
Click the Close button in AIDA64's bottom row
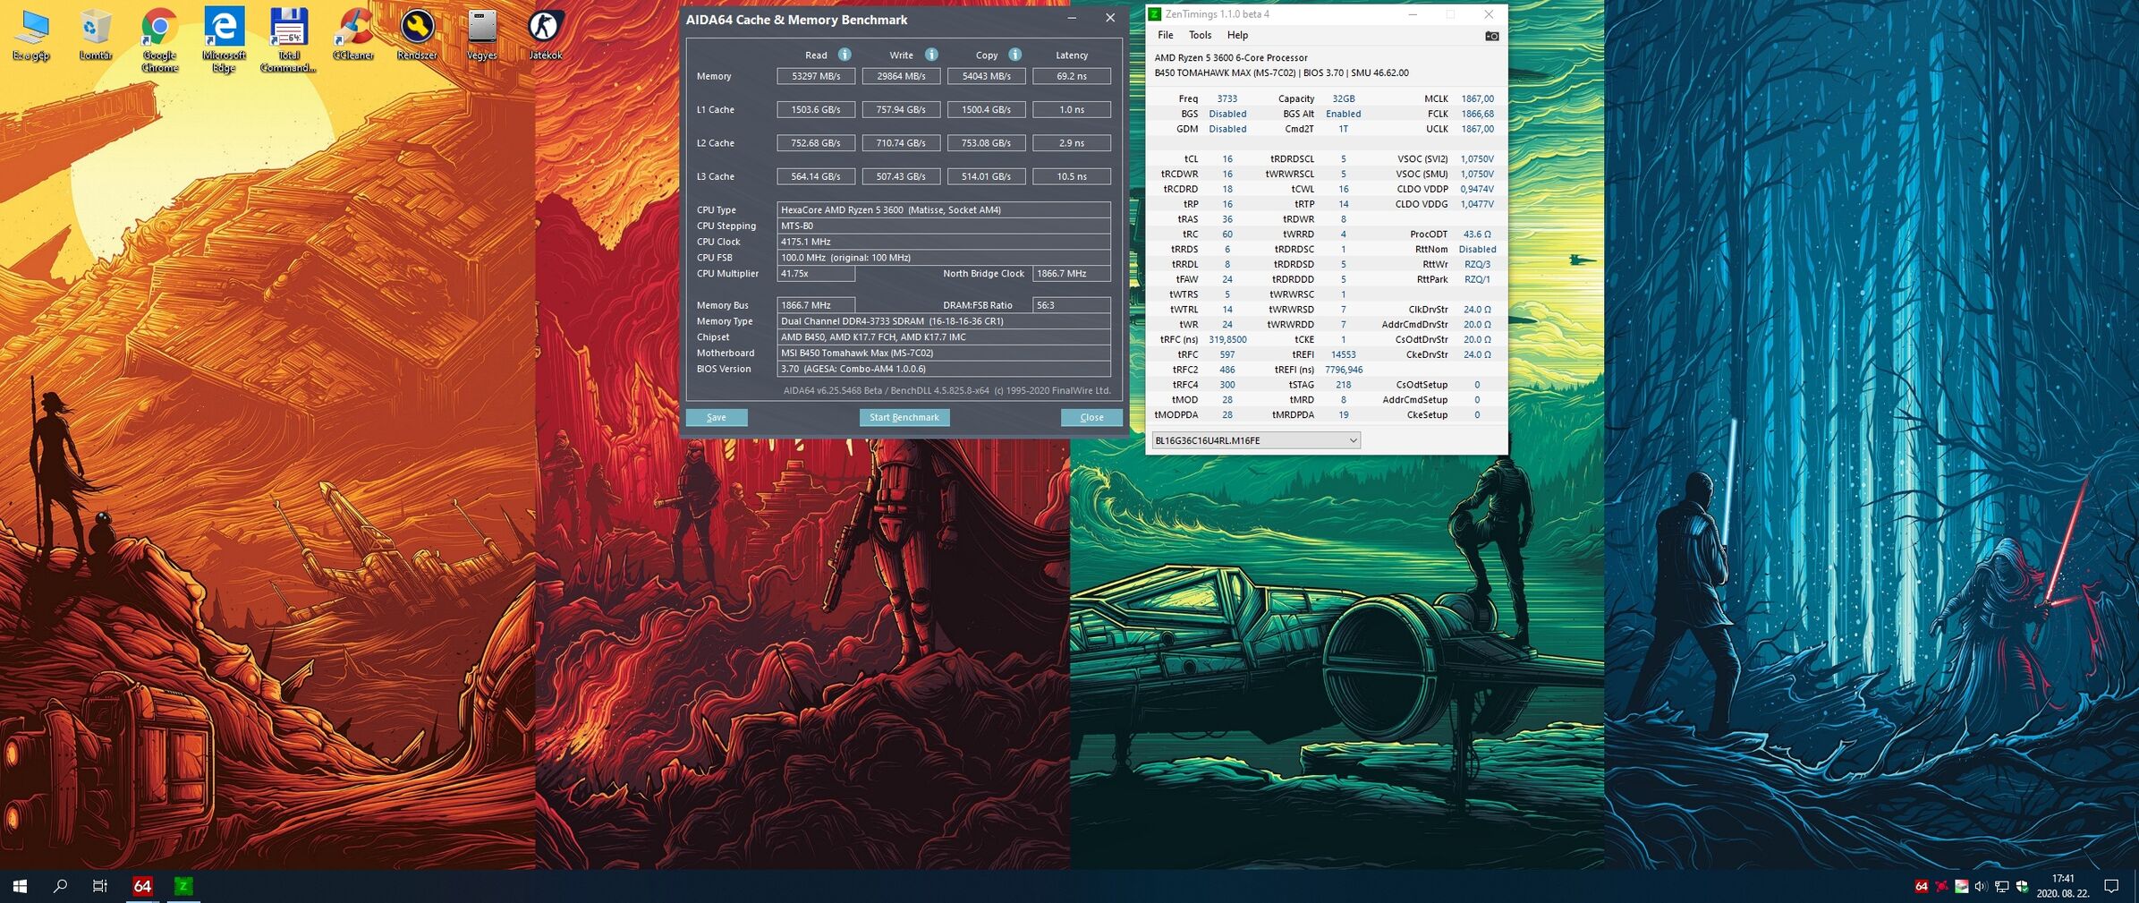[1091, 417]
